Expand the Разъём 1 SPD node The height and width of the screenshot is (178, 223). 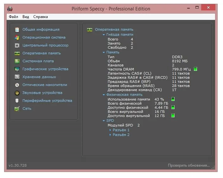click(x=110, y=130)
